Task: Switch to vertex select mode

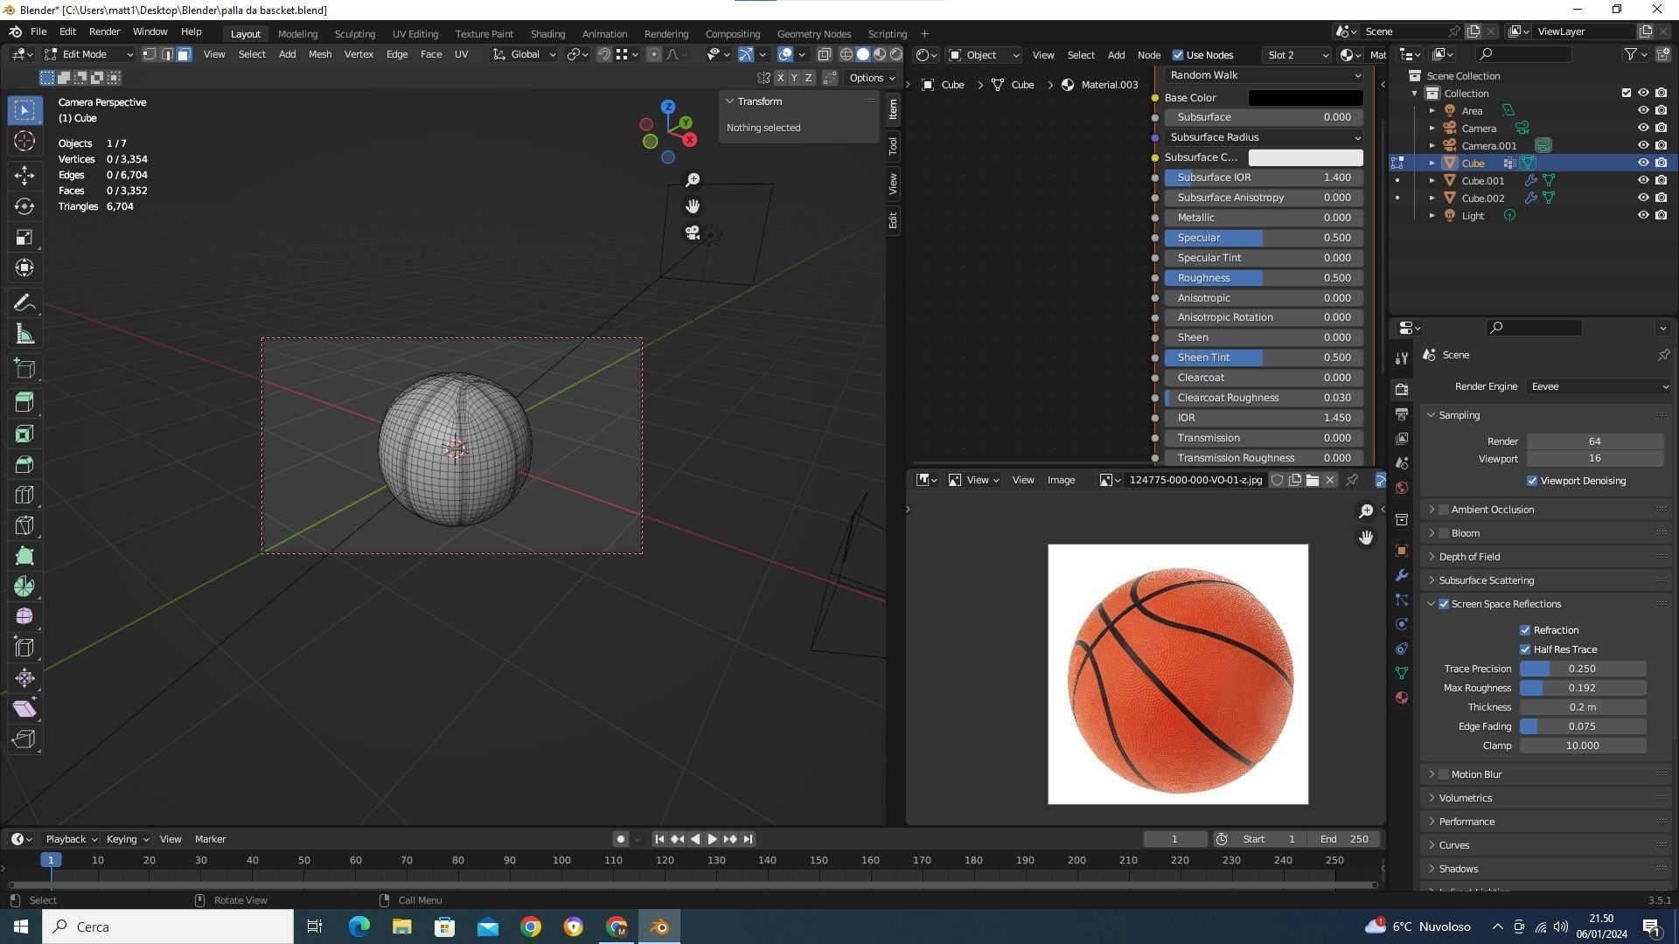Action: pos(150,54)
